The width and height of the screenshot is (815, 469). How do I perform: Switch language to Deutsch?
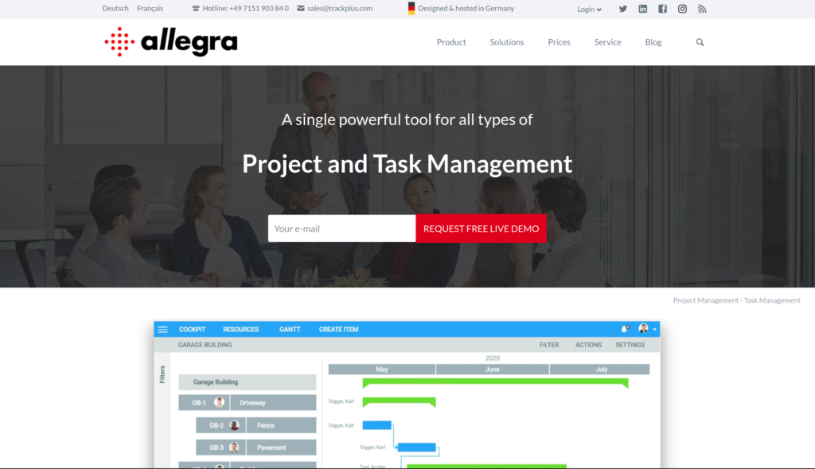pos(115,9)
